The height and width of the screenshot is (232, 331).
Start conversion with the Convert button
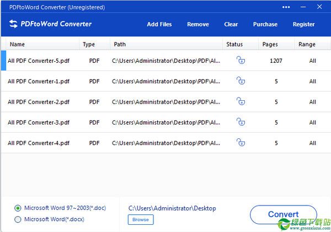tap(284, 214)
